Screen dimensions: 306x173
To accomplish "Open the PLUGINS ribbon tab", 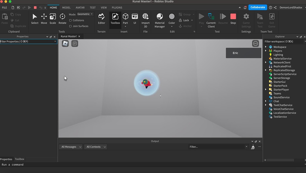I will coord(117,7).
